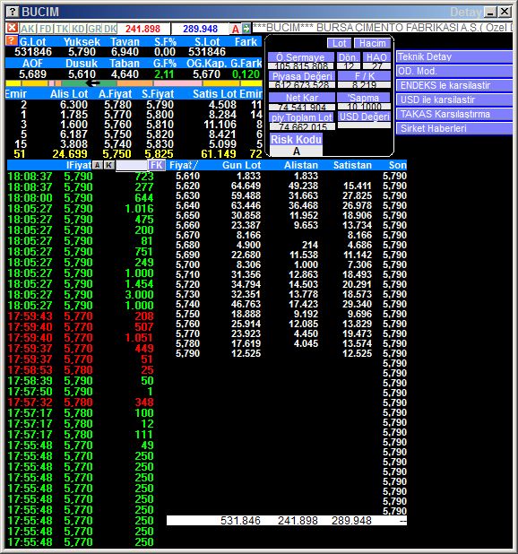The height and width of the screenshot is (554, 518).
Task: Click the red A indicator icon
Action: click(x=236, y=29)
